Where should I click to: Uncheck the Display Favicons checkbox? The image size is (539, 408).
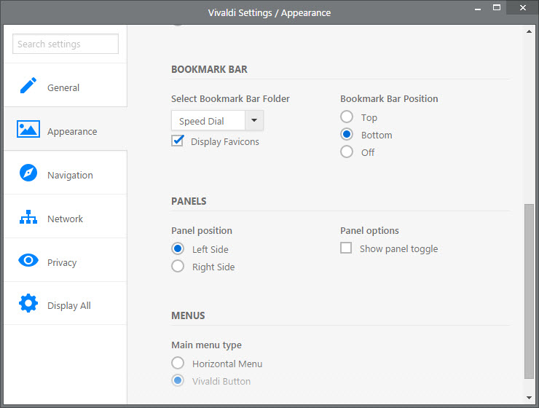coord(178,141)
